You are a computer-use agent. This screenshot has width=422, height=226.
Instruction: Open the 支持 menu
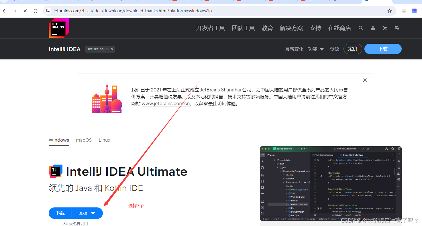(x=315, y=28)
